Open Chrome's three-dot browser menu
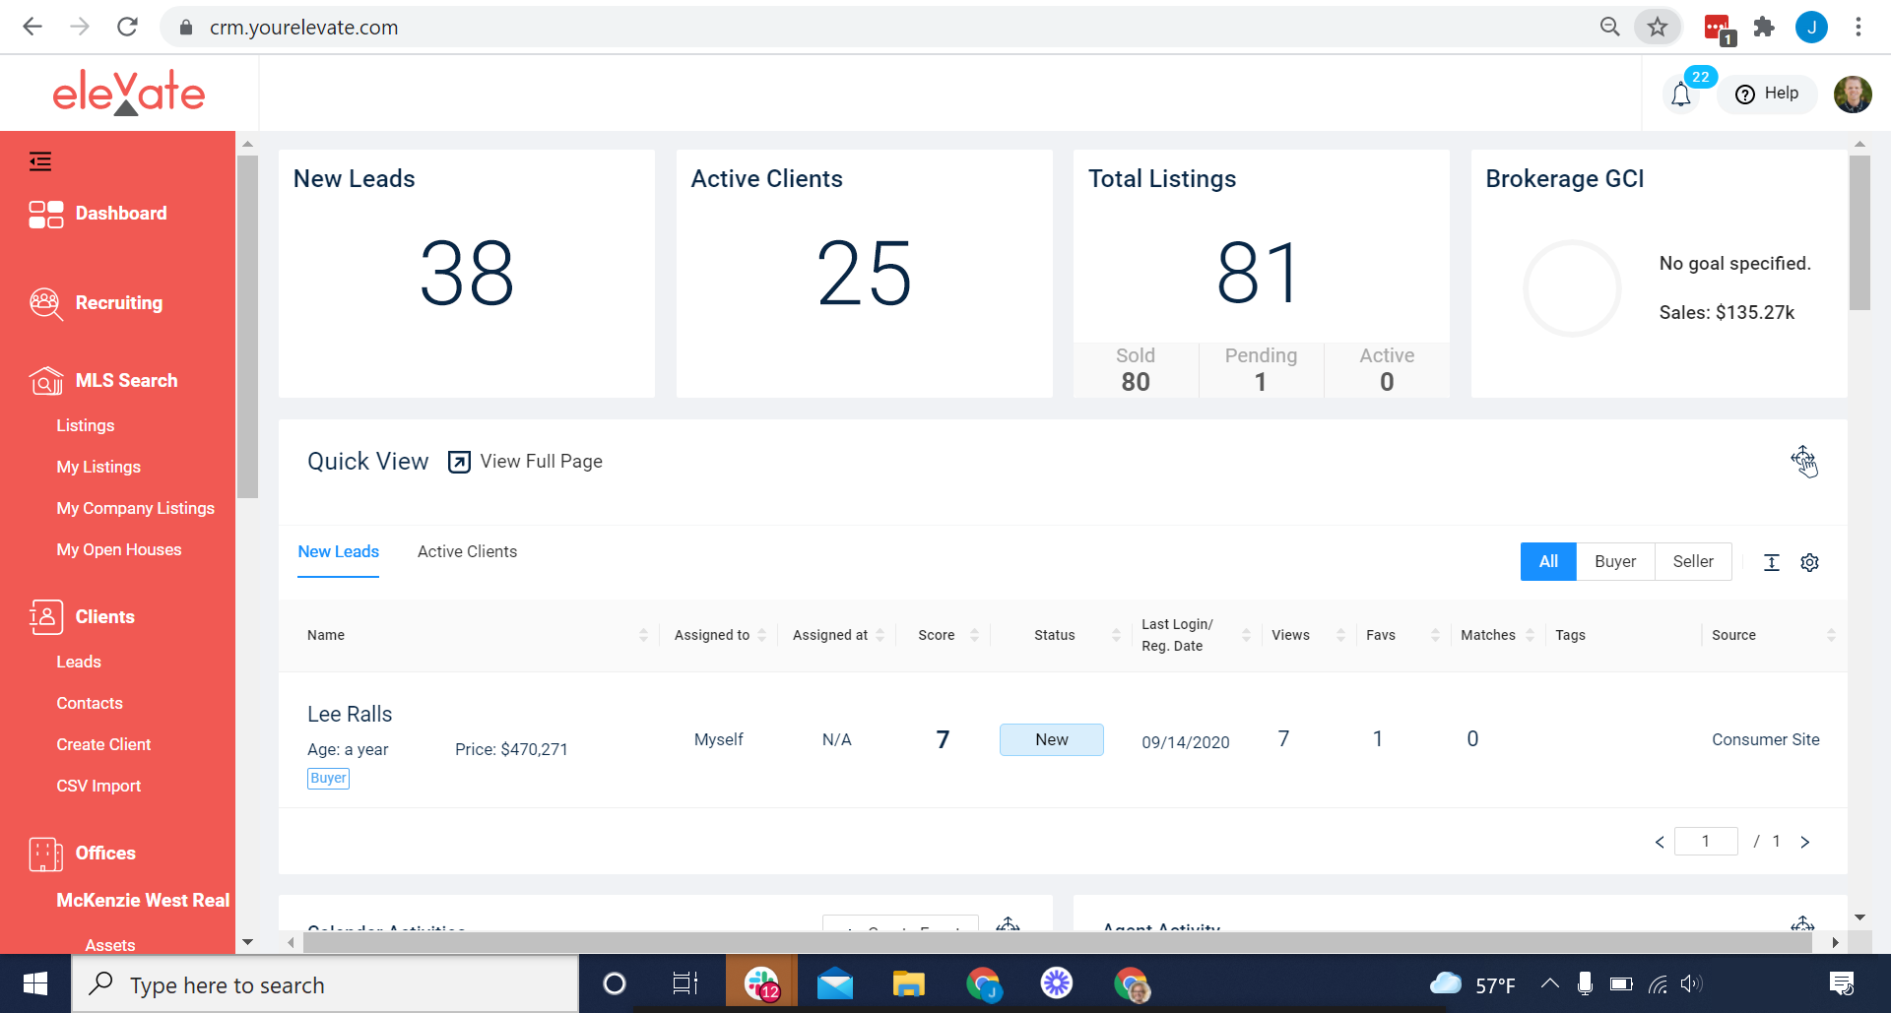Image resolution: width=1891 pixels, height=1013 pixels. pyautogui.click(x=1859, y=27)
